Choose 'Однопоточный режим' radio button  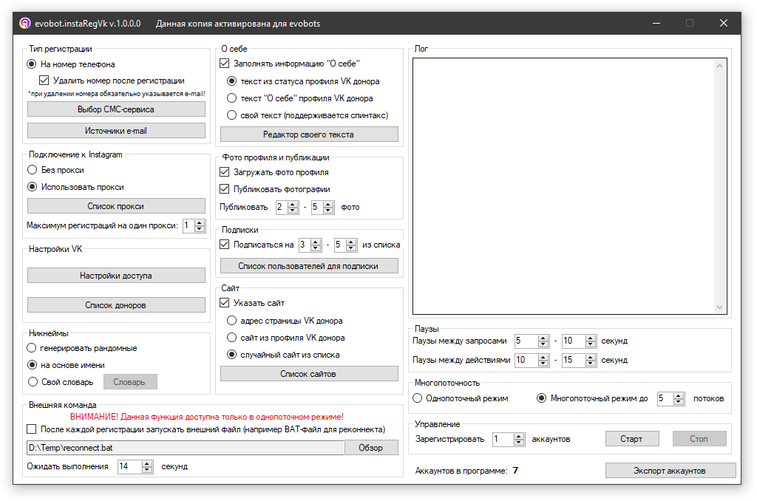pos(418,398)
